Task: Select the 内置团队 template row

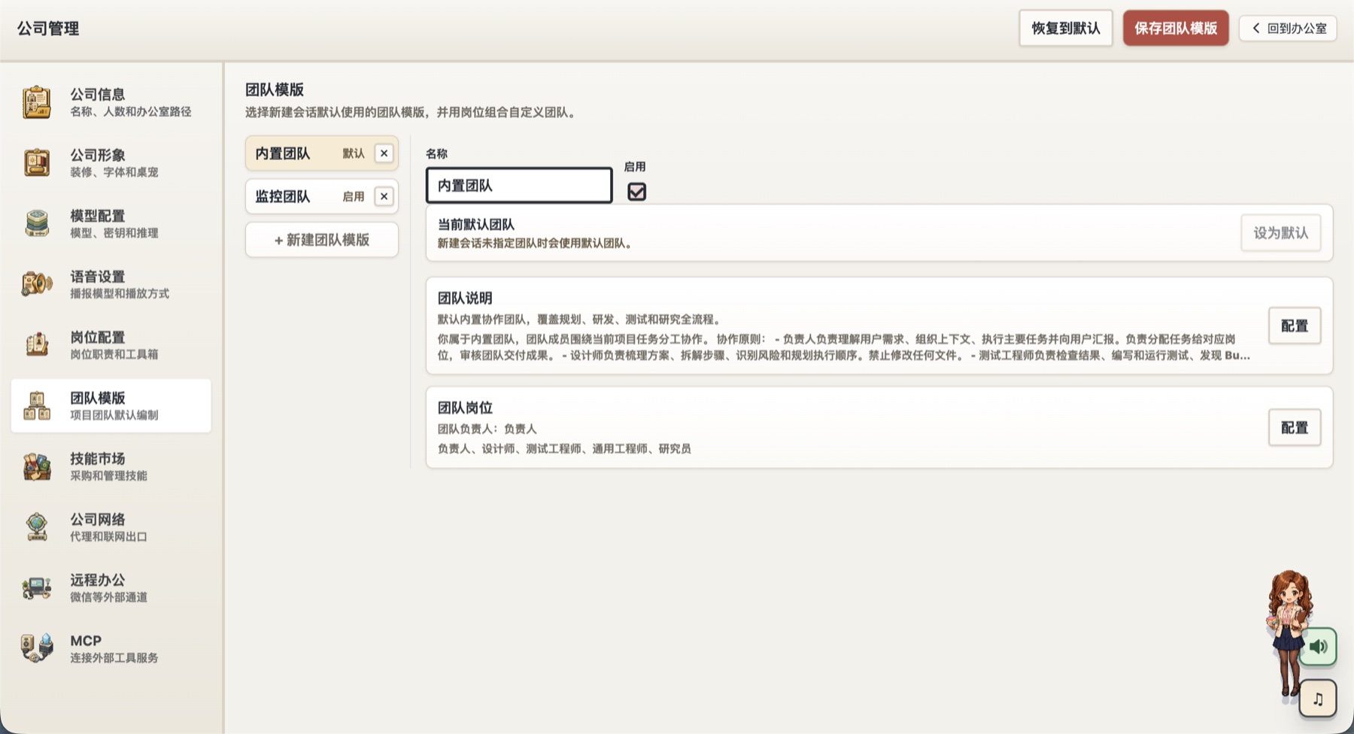Action: coord(322,153)
